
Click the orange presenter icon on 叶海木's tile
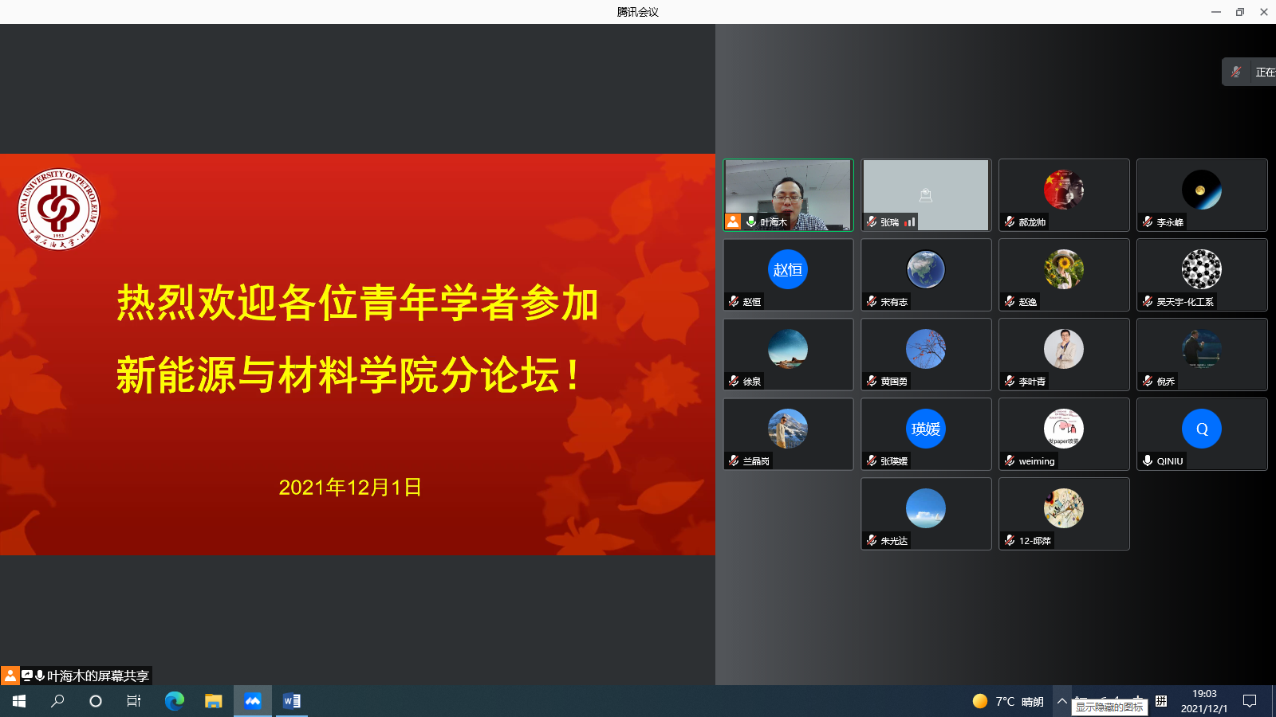pyautogui.click(x=733, y=221)
